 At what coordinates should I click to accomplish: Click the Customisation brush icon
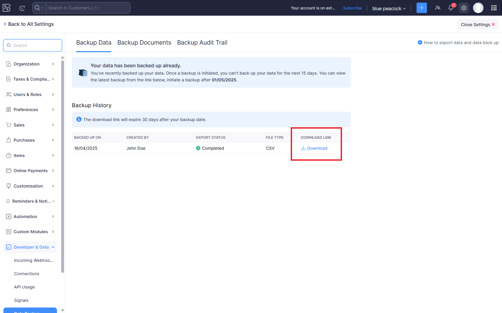[x=9, y=186]
